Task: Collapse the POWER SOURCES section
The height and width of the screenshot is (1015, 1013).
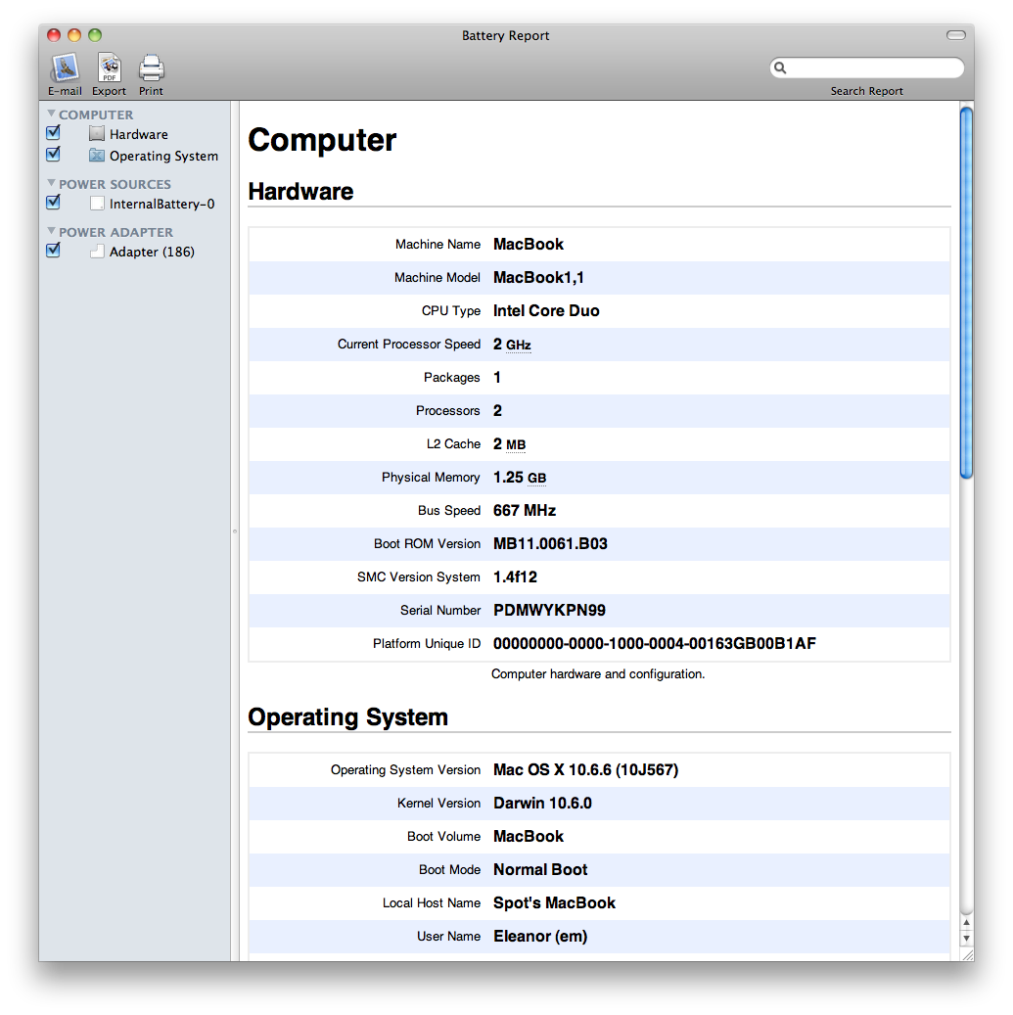Action: pyautogui.click(x=51, y=183)
